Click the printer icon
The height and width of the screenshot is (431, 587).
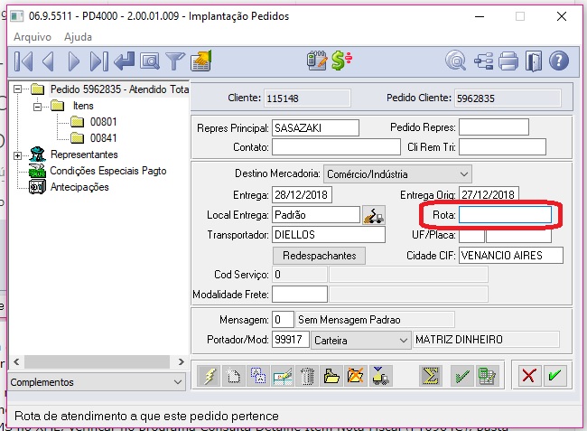(508, 61)
